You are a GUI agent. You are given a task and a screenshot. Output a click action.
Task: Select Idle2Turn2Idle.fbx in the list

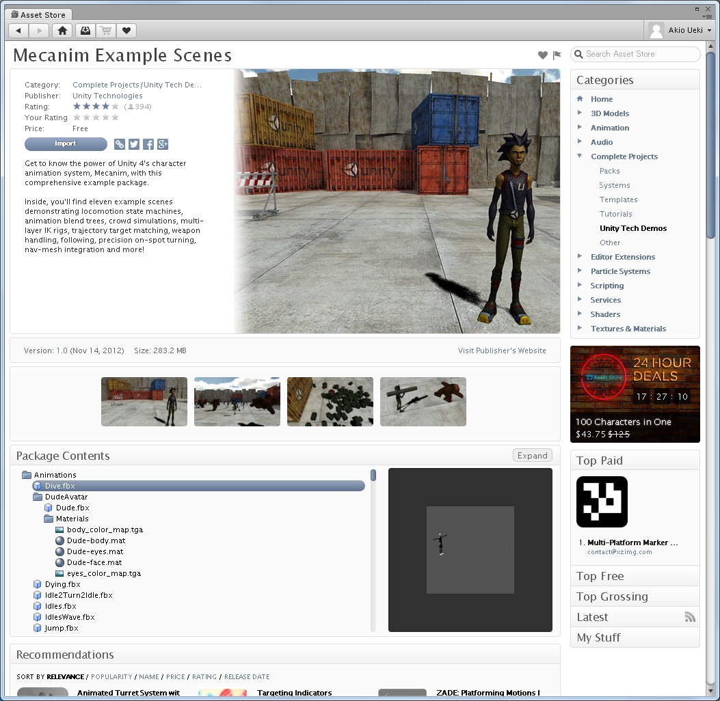point(78,595)
